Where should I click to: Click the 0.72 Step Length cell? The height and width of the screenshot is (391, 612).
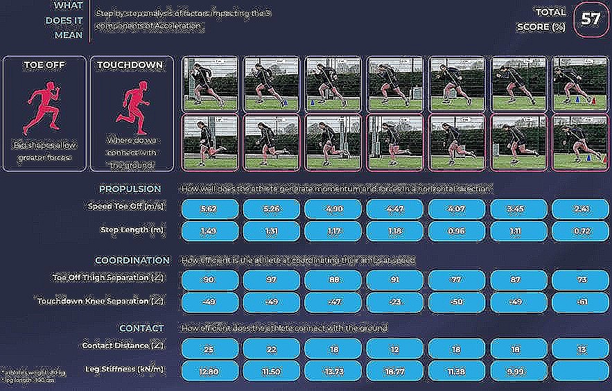[580, 232]
